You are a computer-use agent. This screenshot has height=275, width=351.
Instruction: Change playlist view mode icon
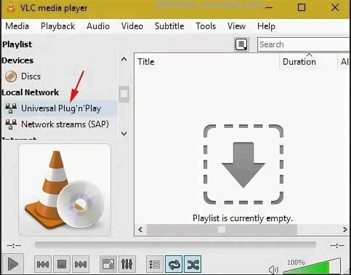point(242,44)
